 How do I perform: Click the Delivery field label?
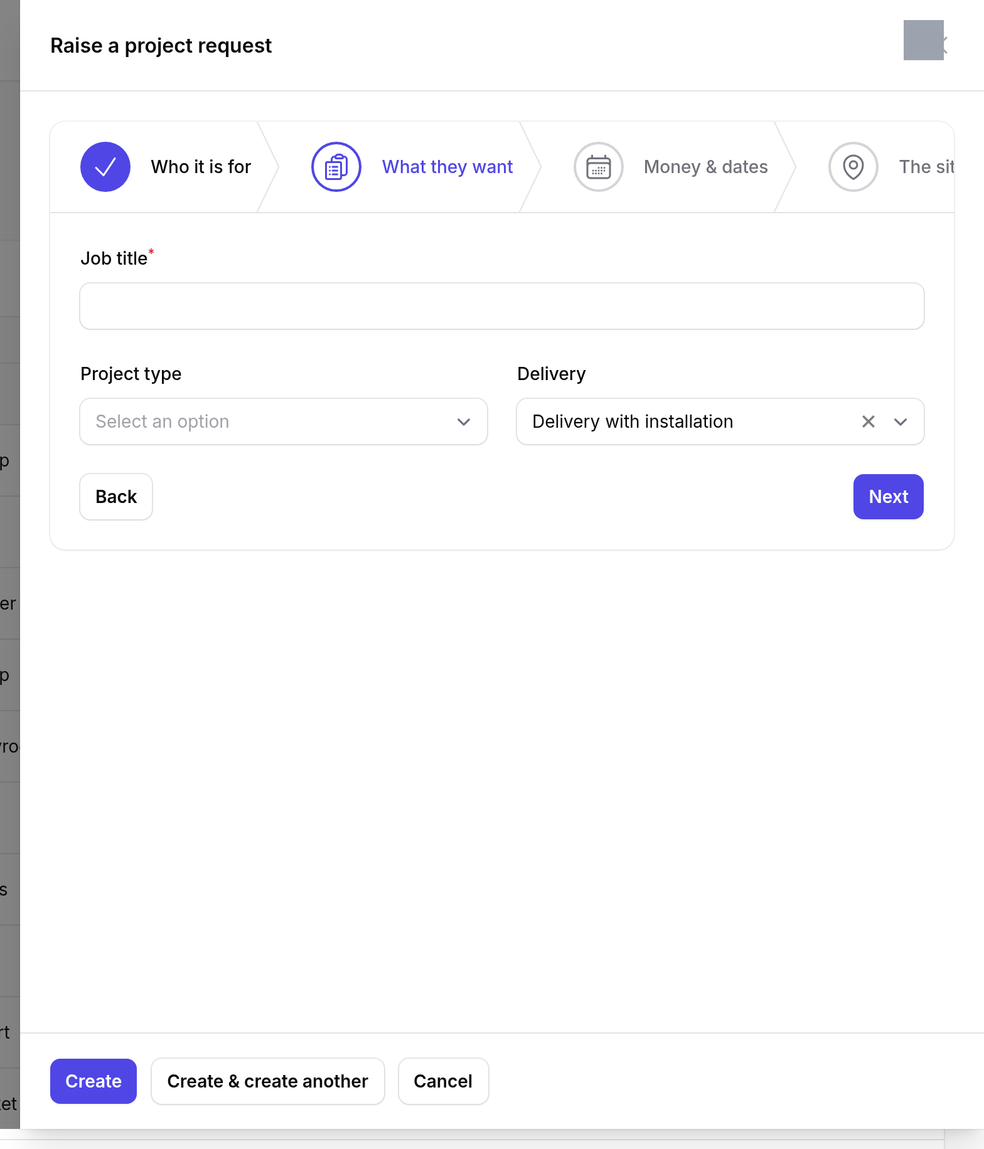[x=552, y=374]
